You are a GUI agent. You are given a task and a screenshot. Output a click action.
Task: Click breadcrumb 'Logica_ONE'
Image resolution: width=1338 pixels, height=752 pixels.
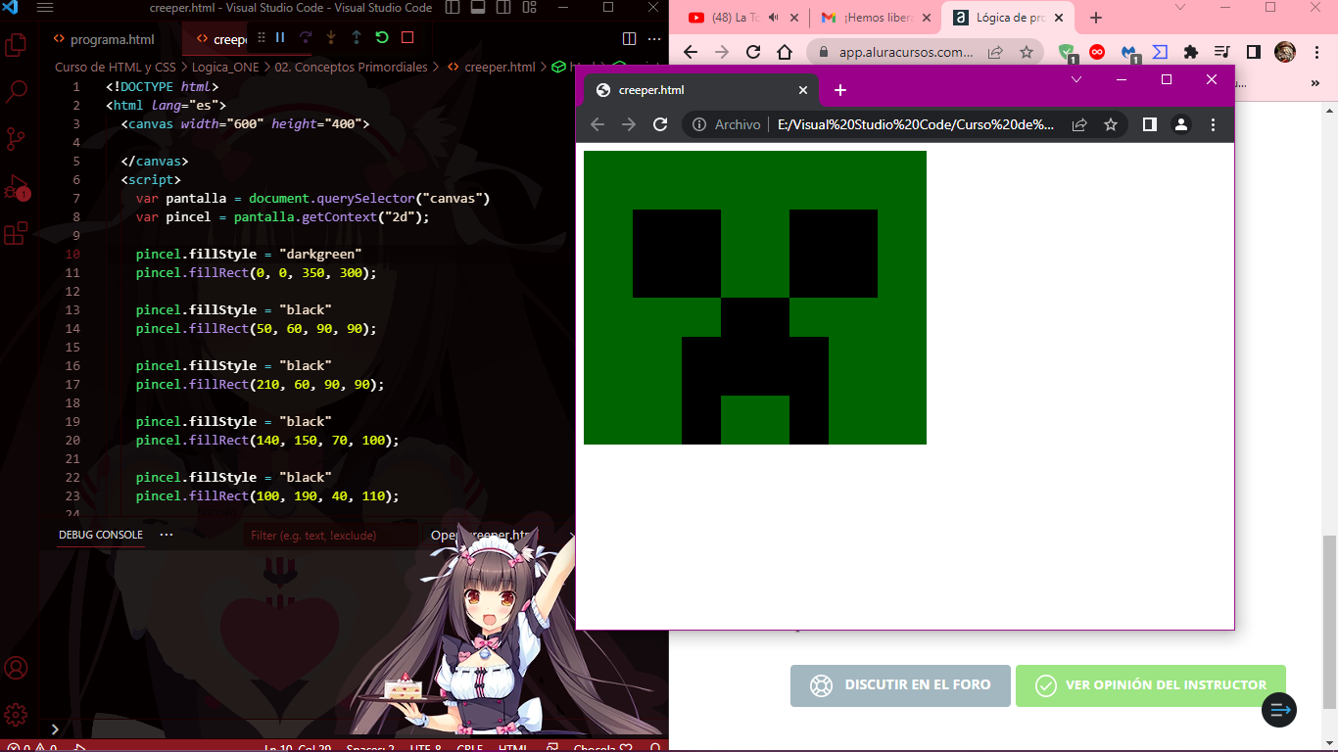click(x=226, y=68)
